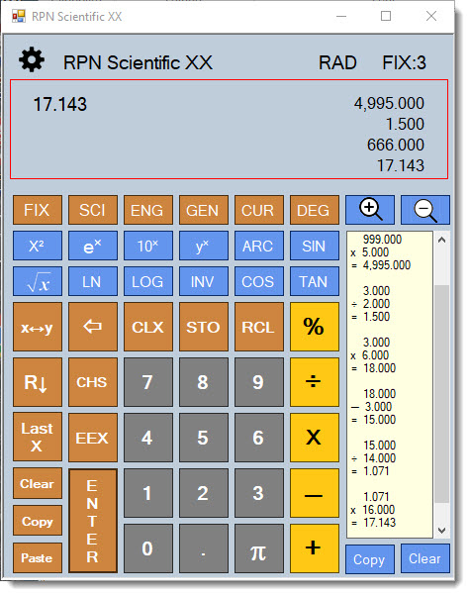Toggle DEG angle mode
This screenshot has height=596, width=470.
315,210
